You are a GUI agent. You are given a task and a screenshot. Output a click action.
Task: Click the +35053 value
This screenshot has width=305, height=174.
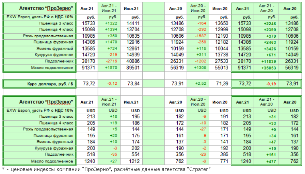point(269,68)
